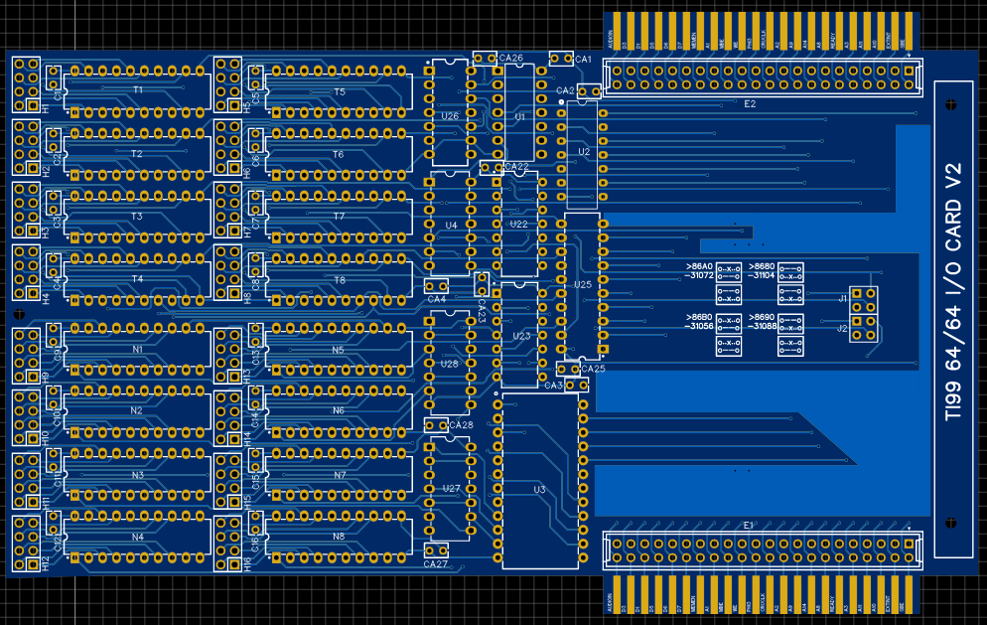Click the U25 IC footprint
987x625 pixels.
tap(583, 285)
